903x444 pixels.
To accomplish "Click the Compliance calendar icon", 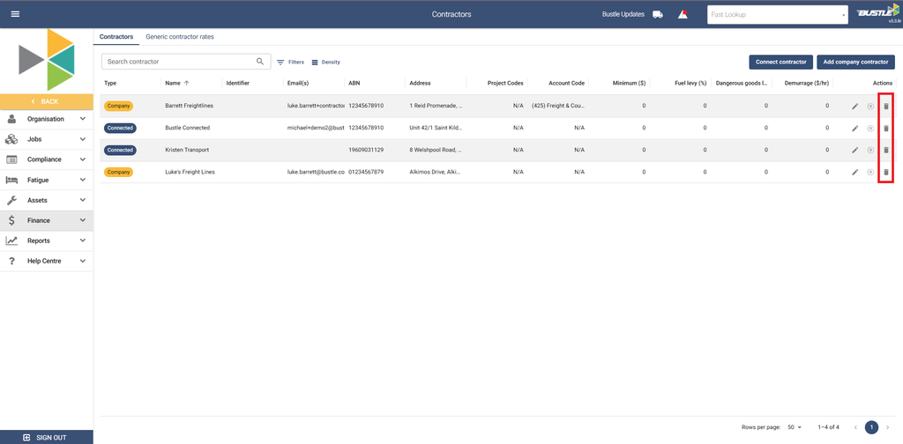I will (x=11, y=159).
